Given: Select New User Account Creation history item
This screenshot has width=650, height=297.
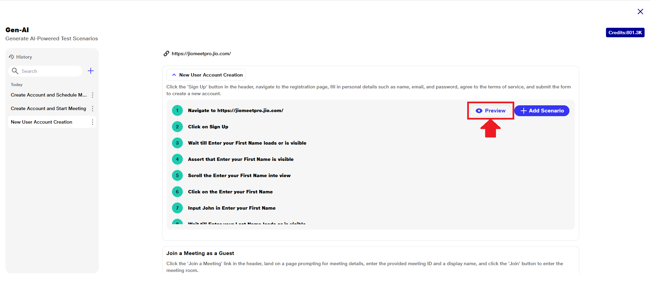Looking at the screenshot, I should tap(42, 122).
